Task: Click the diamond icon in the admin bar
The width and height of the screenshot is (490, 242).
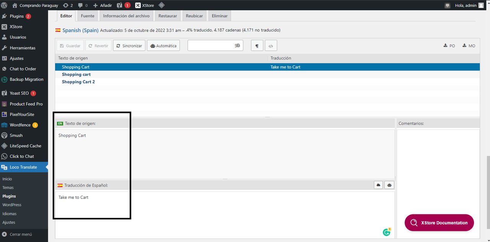Action: (162, 5)
